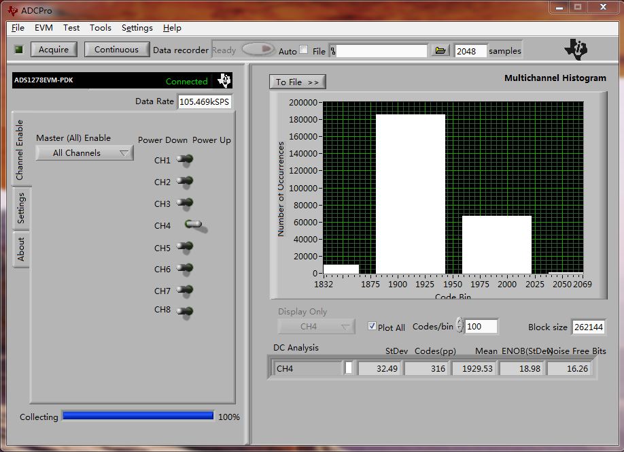Open the Settings menu in menu bar
Screen dimensions: 624x452
click(137, 28)
